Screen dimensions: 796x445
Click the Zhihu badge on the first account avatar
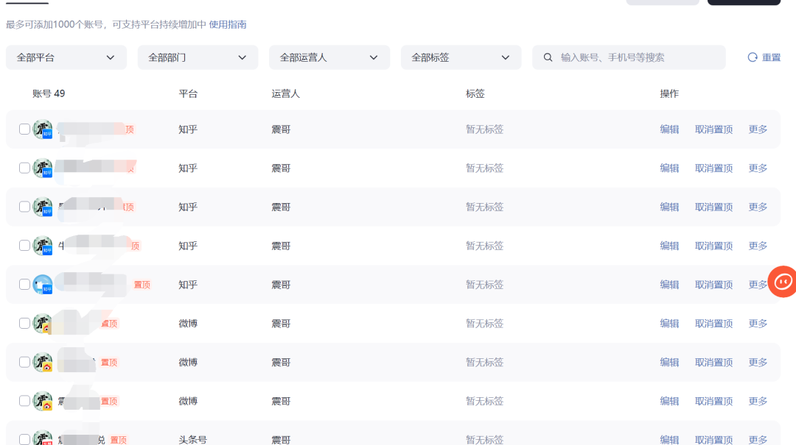coord(47,135)
